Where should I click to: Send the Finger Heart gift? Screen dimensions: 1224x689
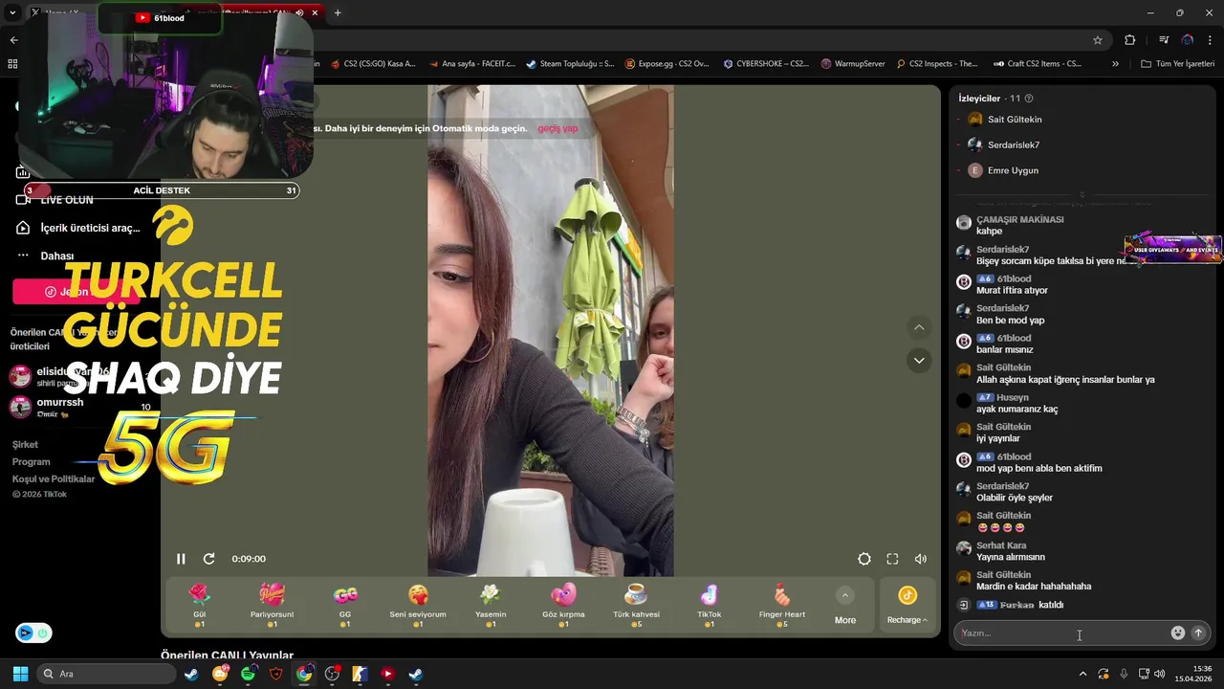click(782, 605)
